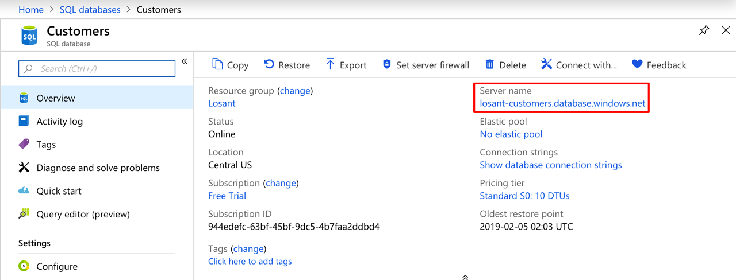The width and height of the screenshot is (736, 280).
Task: Click the Overview SQL icon in sidebar
Action: tap(24, 98)
